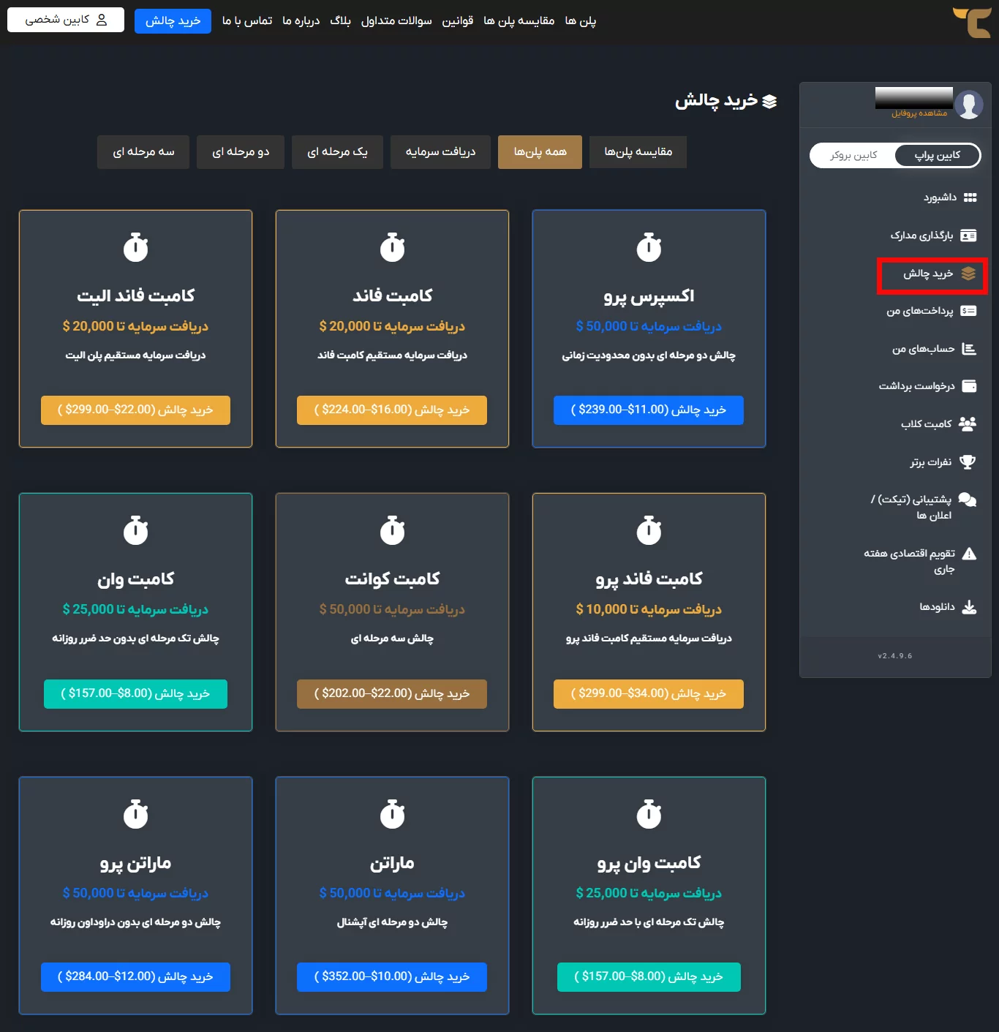Show یک مرحله ای plans tab

pyautogui.click(x=337, y=152)
